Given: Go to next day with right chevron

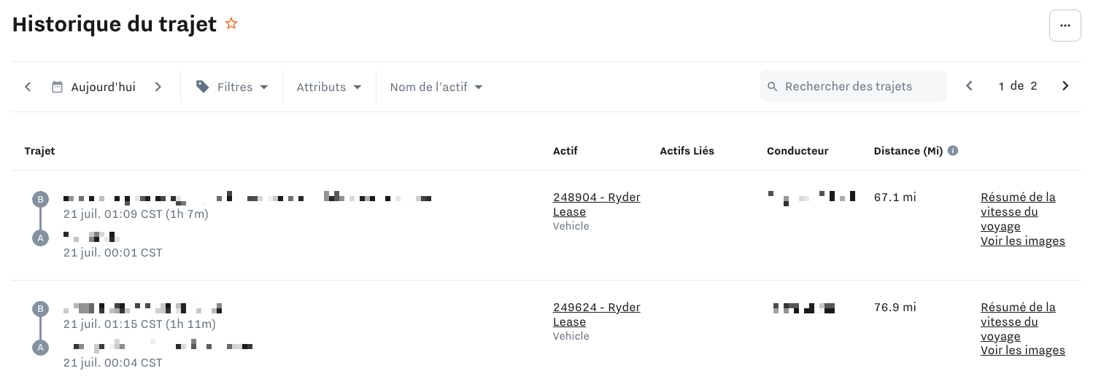Looking at the screenshot, I should (158, 87).
